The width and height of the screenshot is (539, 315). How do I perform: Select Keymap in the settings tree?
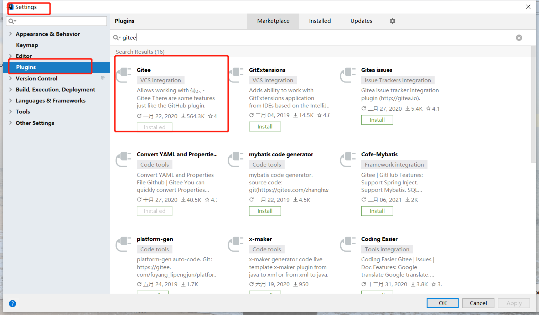tap(27, 45)
